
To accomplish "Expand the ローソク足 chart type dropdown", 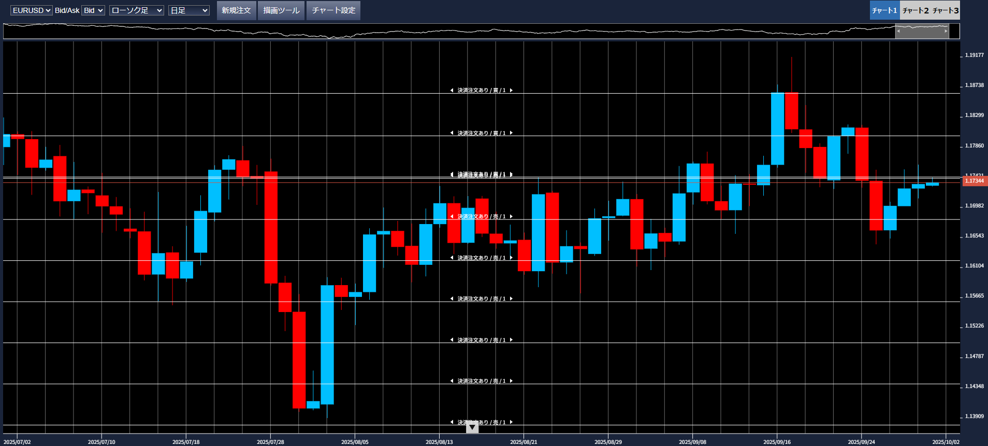I will tap(136, 10).
